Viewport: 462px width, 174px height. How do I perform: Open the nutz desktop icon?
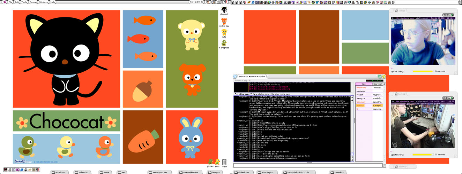coord(224,32)
